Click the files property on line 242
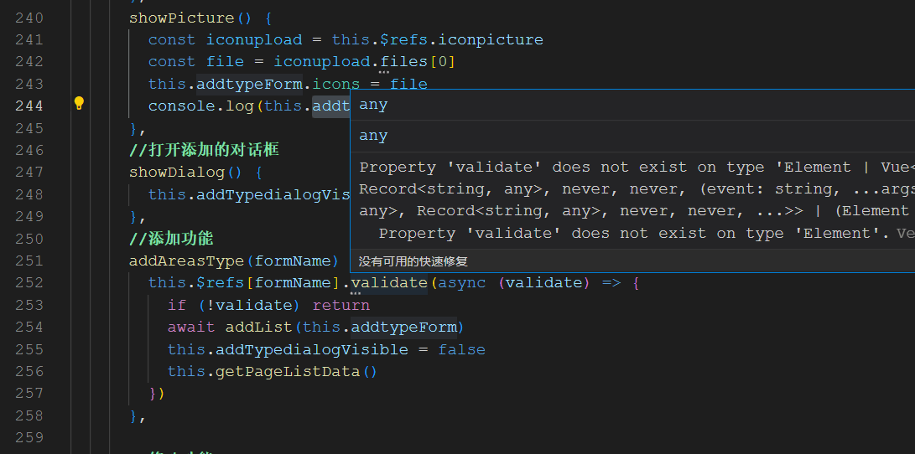This screenshot has width=915, height=454. 403,62
